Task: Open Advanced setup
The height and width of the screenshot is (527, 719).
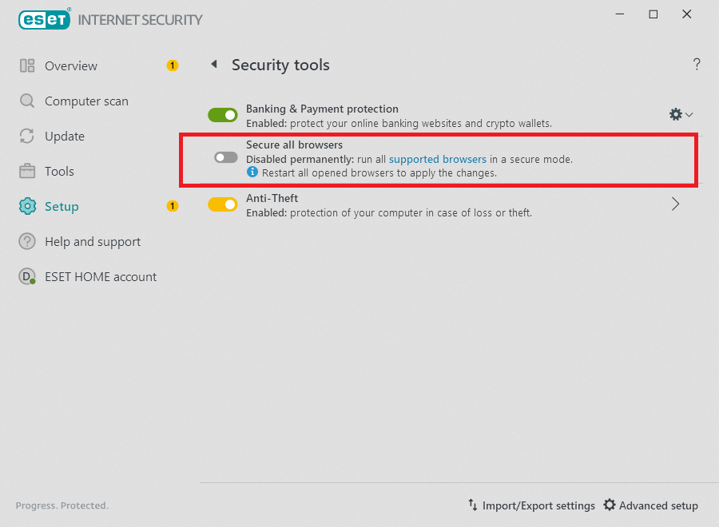Action: [650, 505]
